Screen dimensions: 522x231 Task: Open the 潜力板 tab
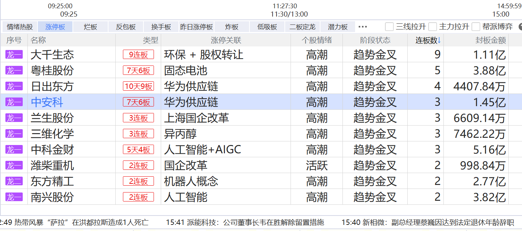pyautogui.click(x=338, y=27)
